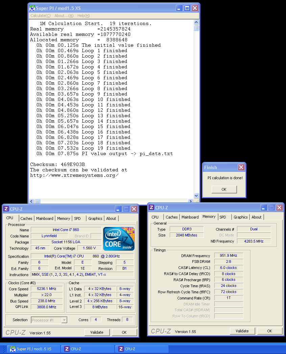Switch to first CPU-Z taskbar button

click(x=88, y=349)
